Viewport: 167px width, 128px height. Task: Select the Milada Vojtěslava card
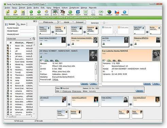coord(84,42)
